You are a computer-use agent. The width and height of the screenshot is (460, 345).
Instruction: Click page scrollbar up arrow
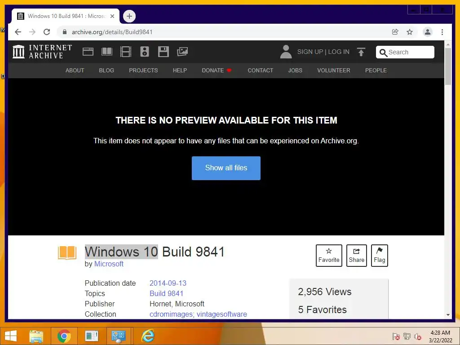click(448, 44)
